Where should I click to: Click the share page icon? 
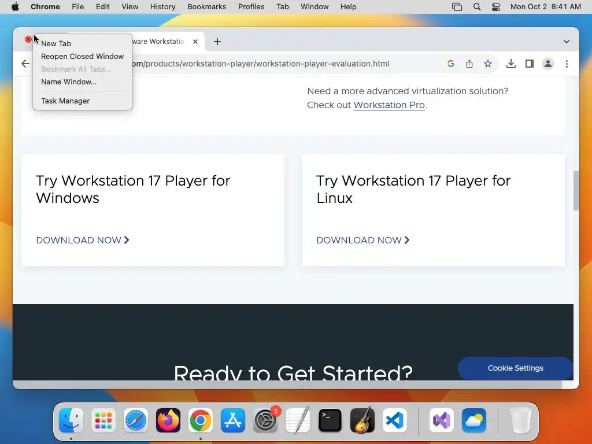click(469, 64)
